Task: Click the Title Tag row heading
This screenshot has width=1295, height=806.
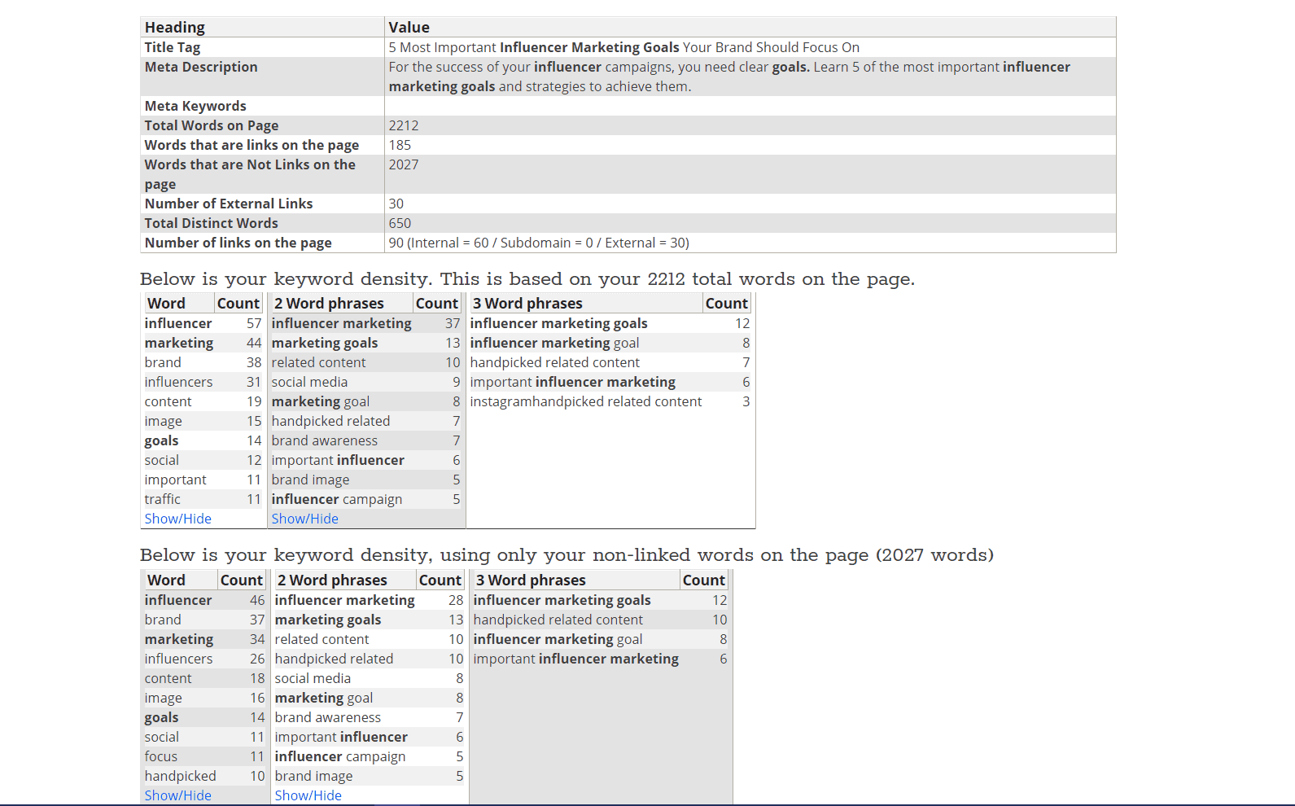Action: tap(172, 47)
